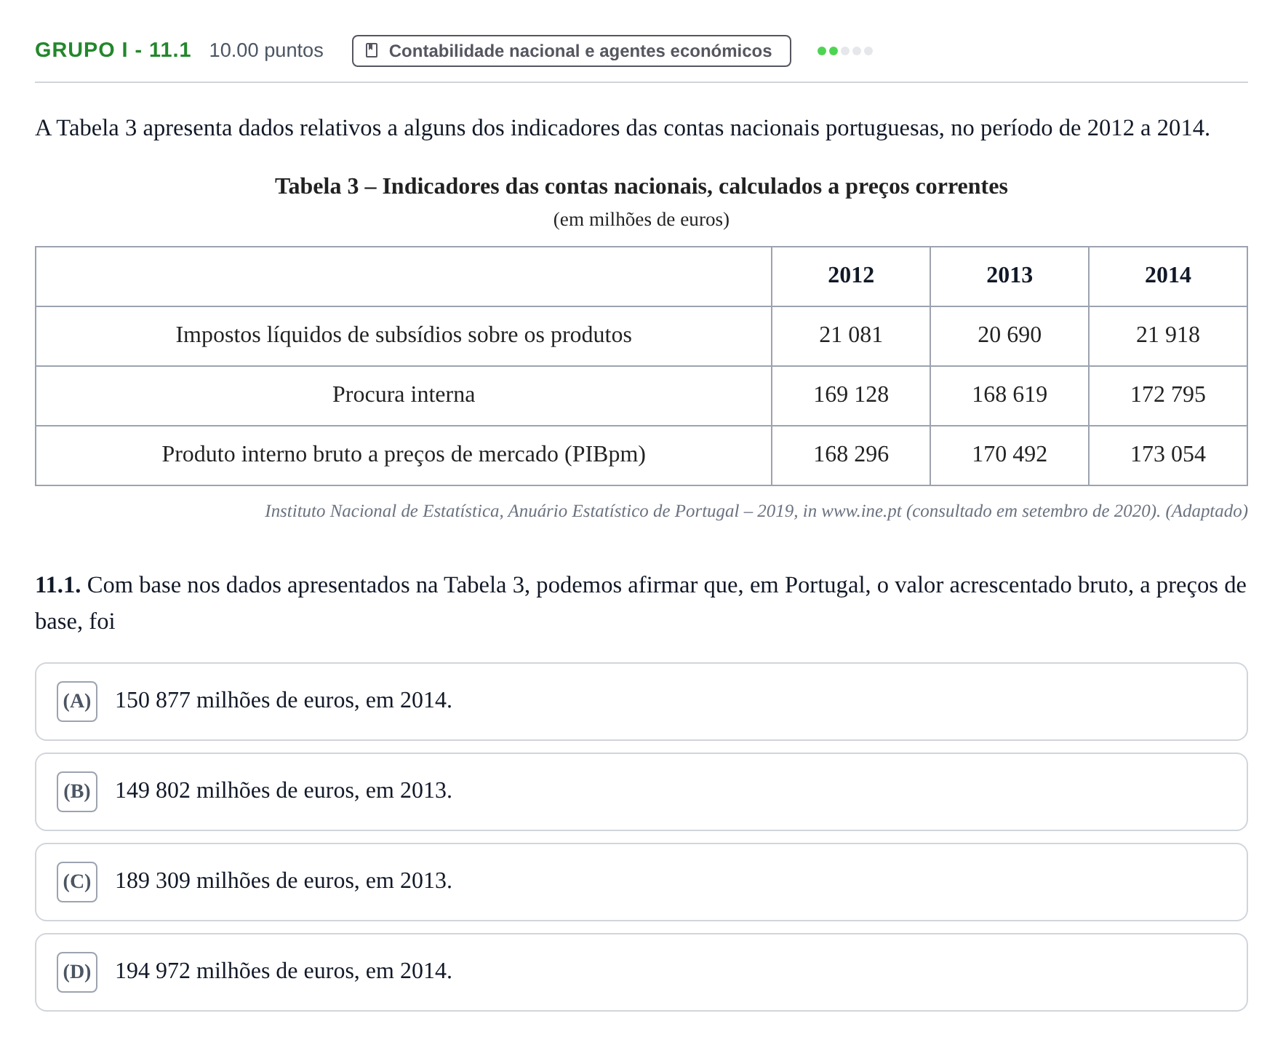Click the Procura interna row label
This screenshot has width=1283, height=1048.
[x=404, y=394]
